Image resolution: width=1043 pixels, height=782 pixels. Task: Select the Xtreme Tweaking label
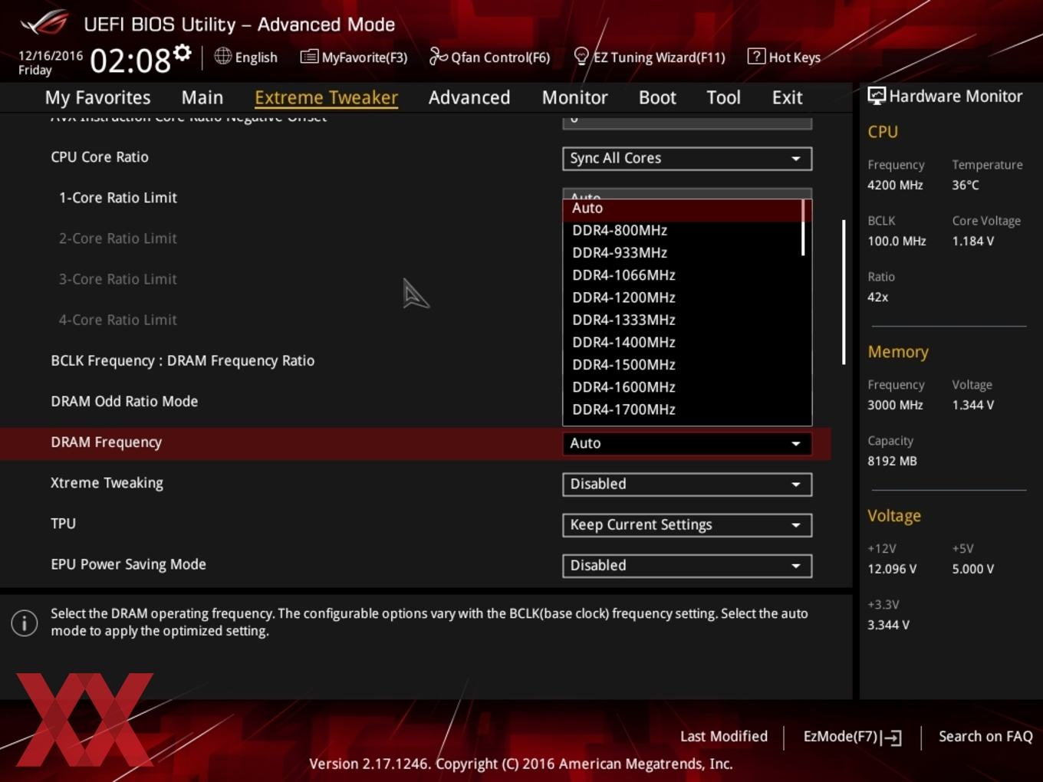point(107,483)
